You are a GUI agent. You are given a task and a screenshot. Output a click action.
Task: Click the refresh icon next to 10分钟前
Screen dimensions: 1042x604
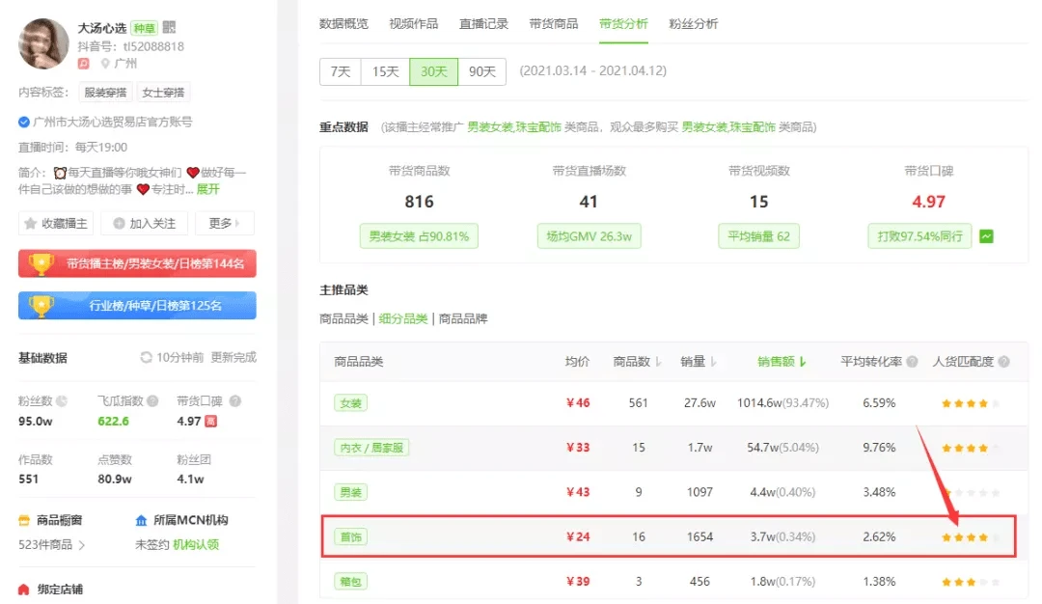pos(147,357)
